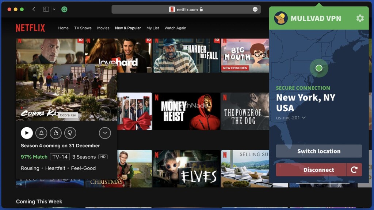Open My List in Netflix nav
The width and height of the screenshot is (374, 210).
click(x=153, y=28)
